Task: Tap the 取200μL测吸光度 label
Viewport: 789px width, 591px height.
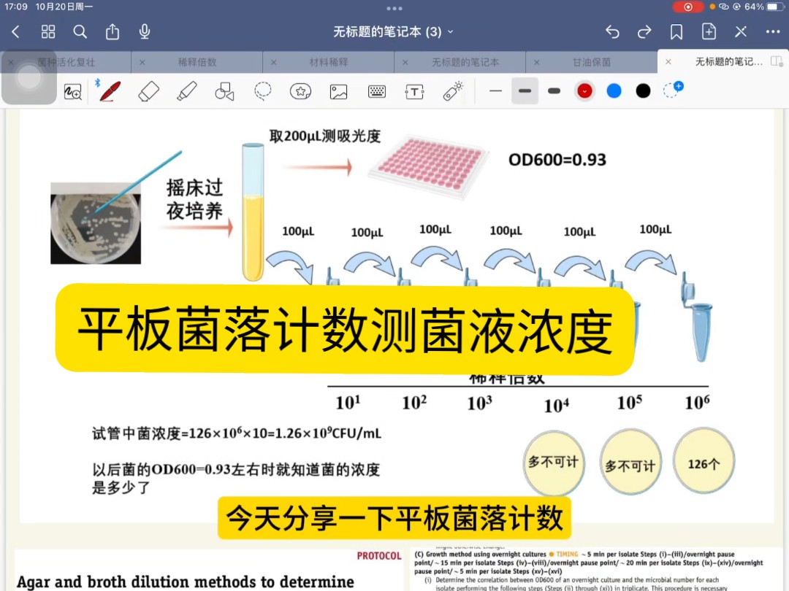Action: 324,136
